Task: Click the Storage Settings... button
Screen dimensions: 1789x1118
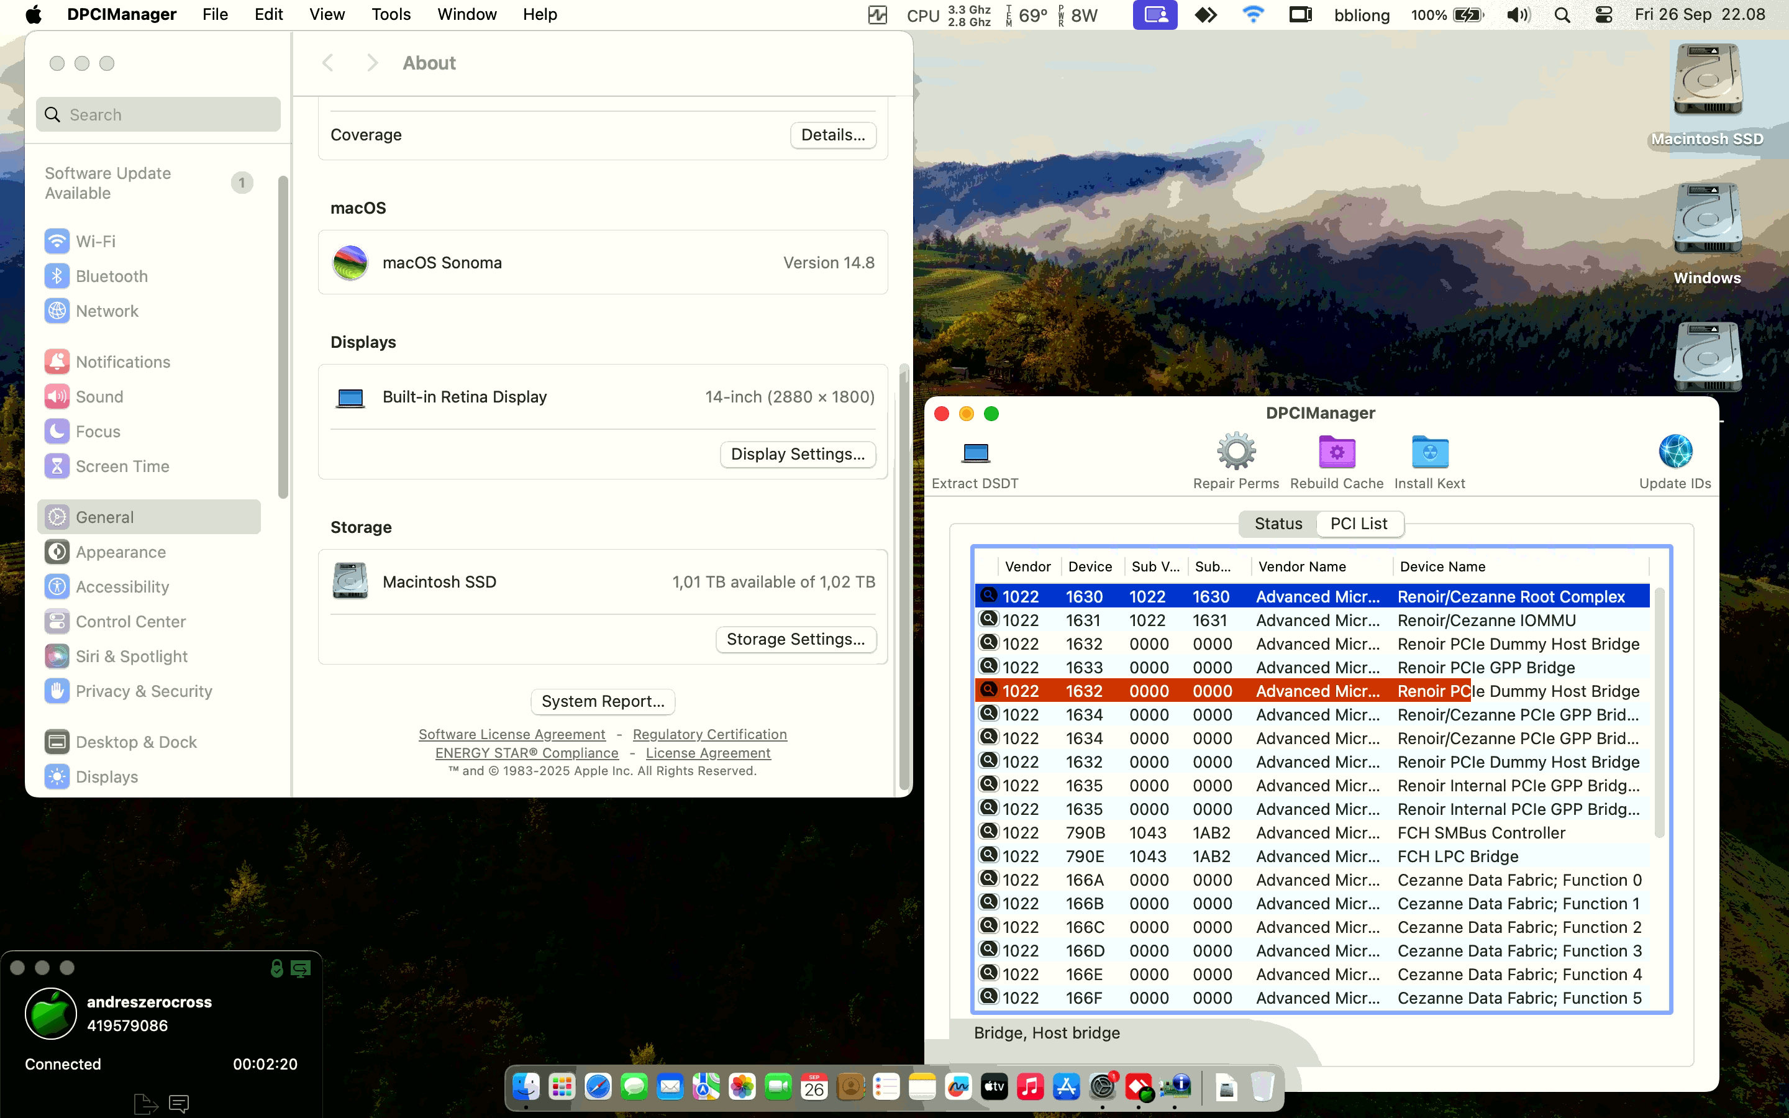Action: coord(796,639)
